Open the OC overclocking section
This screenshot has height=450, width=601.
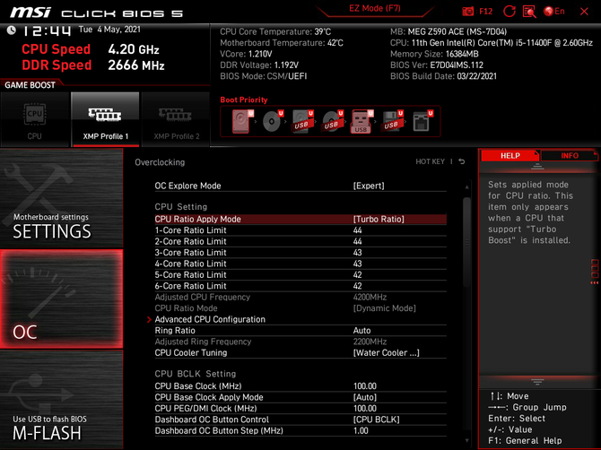[61, 299]
